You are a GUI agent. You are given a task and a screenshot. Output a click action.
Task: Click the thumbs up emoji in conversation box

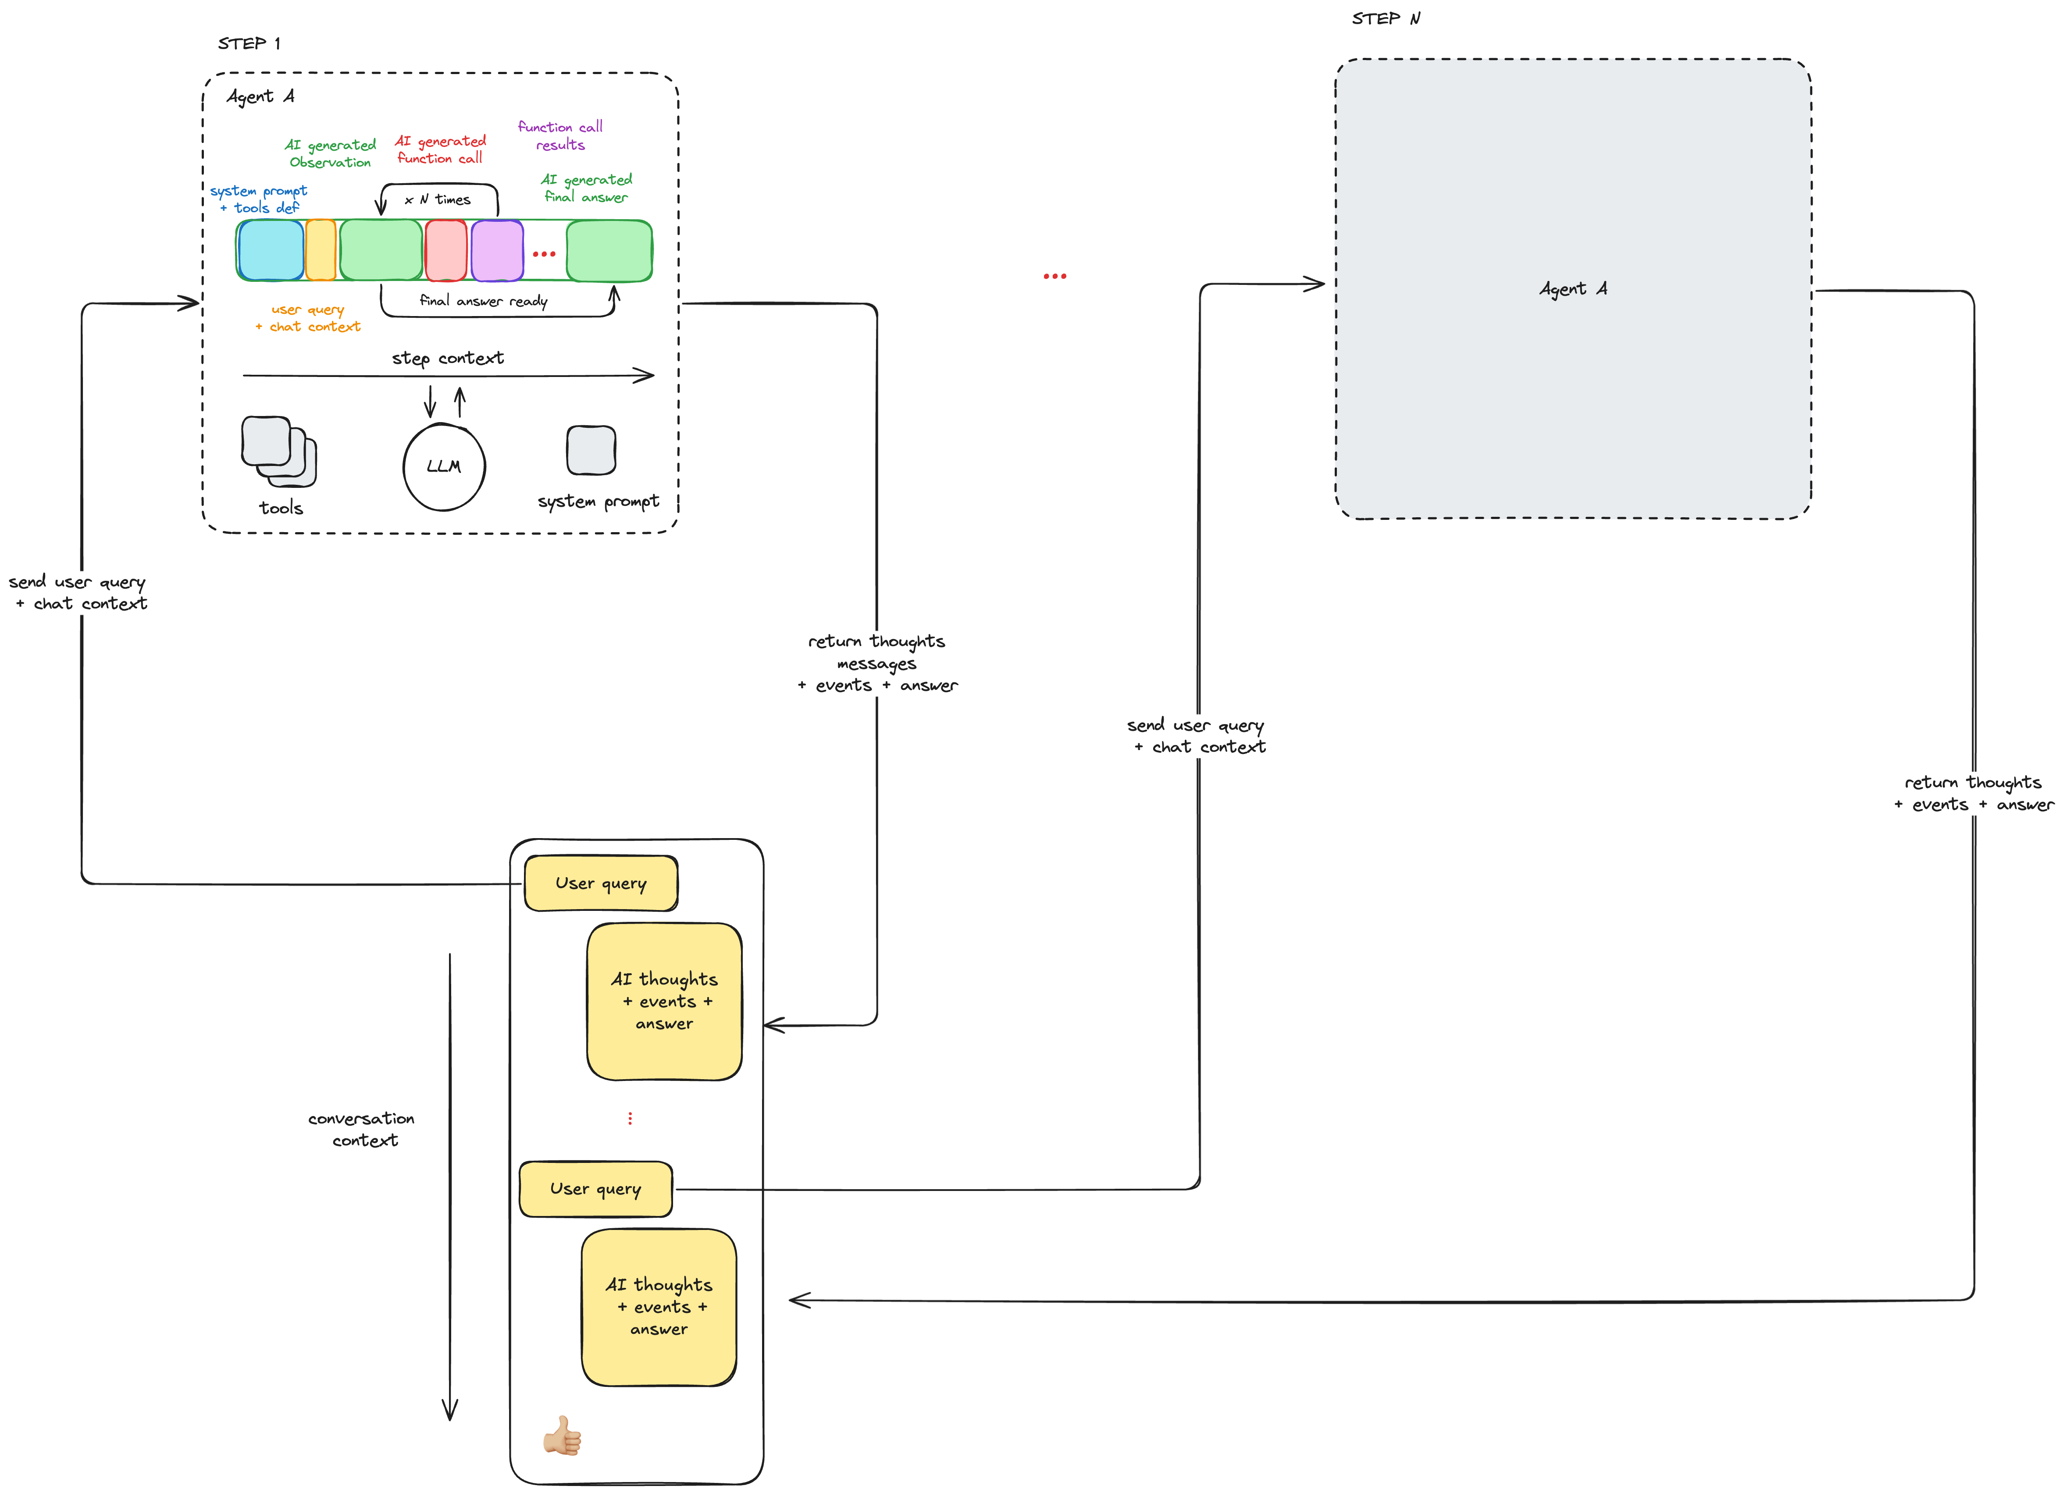562,1435
